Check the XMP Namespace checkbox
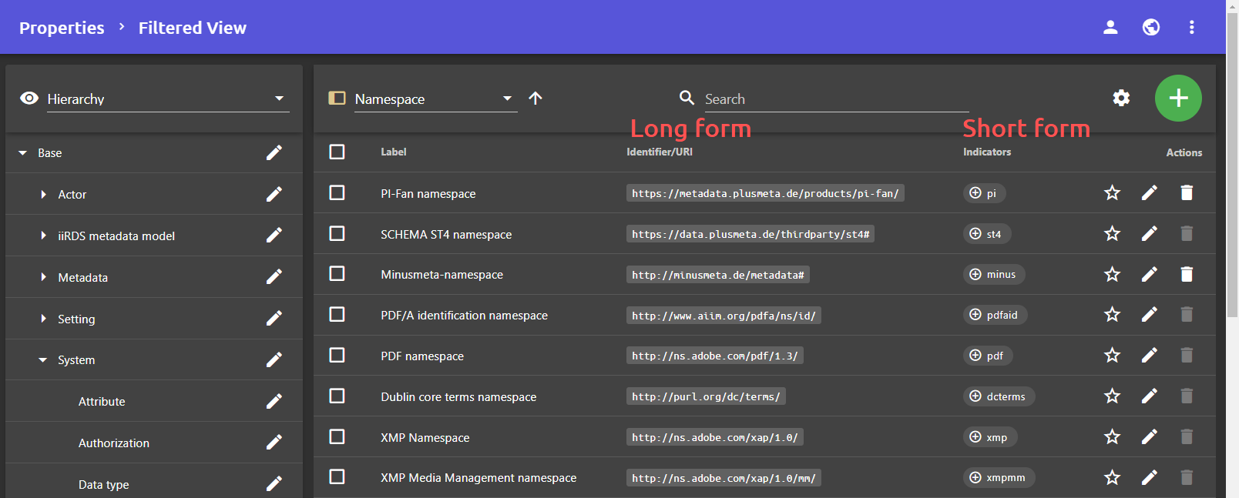The image size is (1239, 498). point(337,436)
